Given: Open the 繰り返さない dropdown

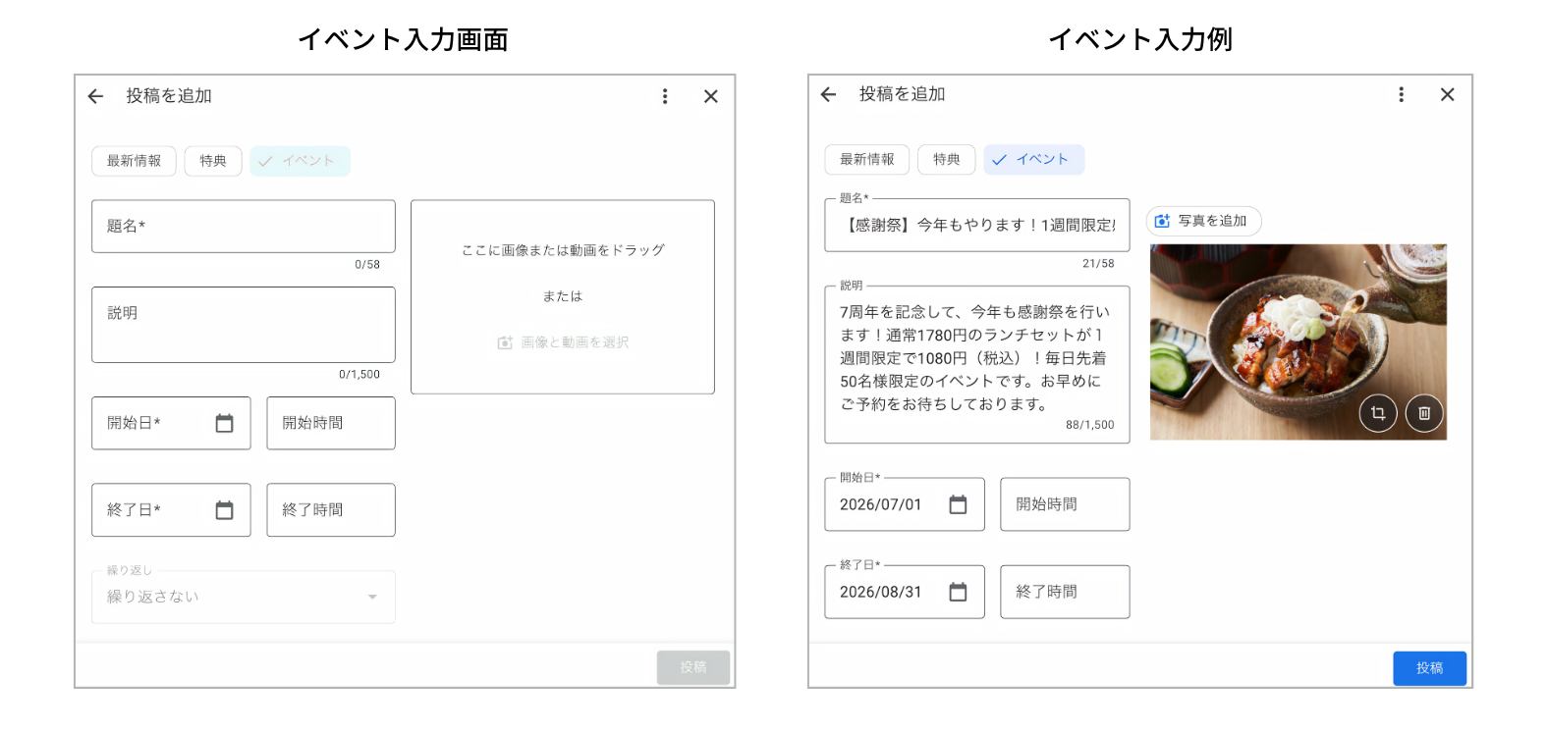Looking at the screenshot, I should (x=244, y=597).
